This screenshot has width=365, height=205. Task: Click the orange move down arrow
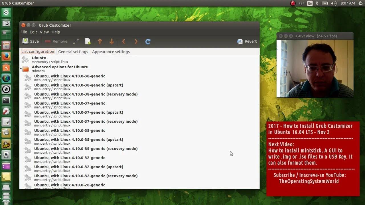111,42
